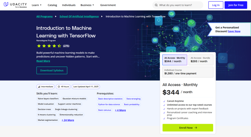Click the Nanodegree Program label

point(46,41)
